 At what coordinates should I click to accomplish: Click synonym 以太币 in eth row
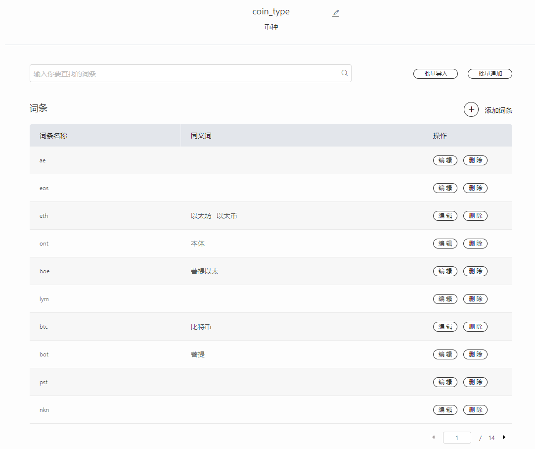226,216
